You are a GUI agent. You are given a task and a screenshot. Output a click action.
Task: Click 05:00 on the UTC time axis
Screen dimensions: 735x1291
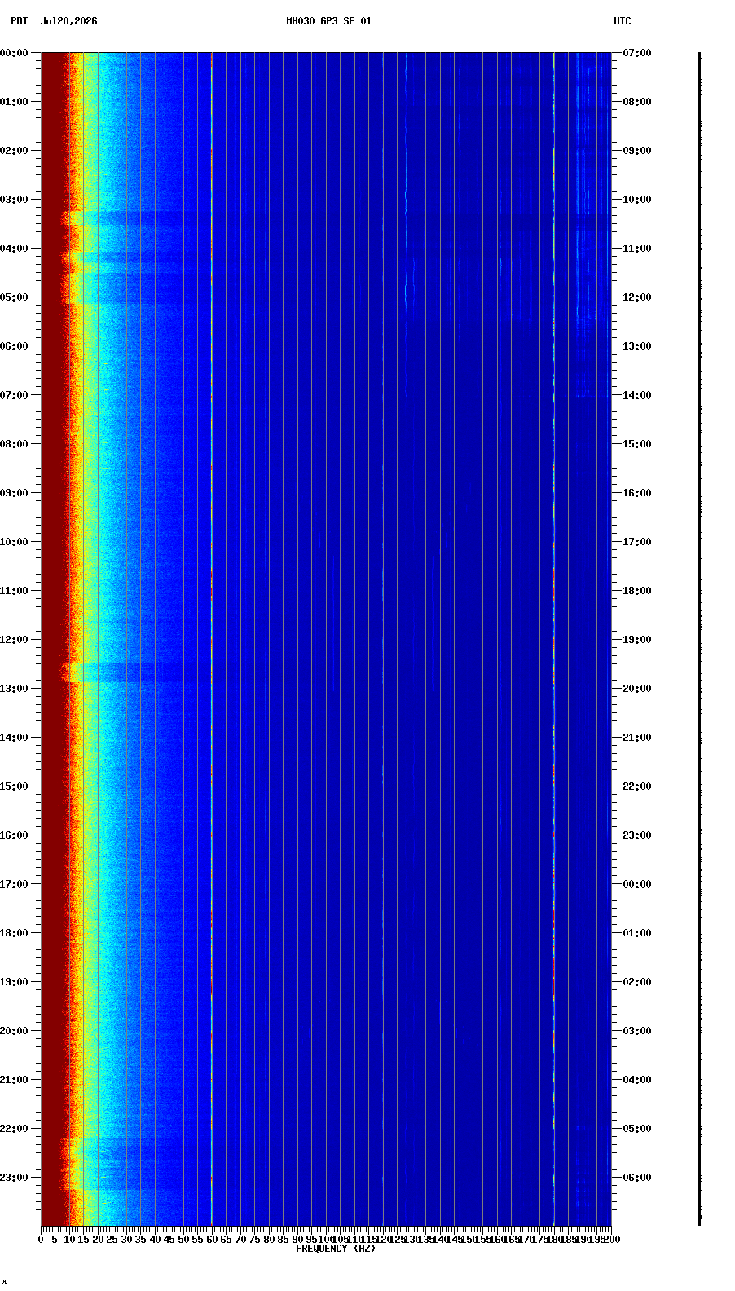pos(637,1129)
